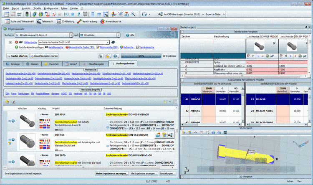The width and height of the screenshot is (313, 185).
Task: Click the M icon under ISO 4018 column
Action: [253, 56]
